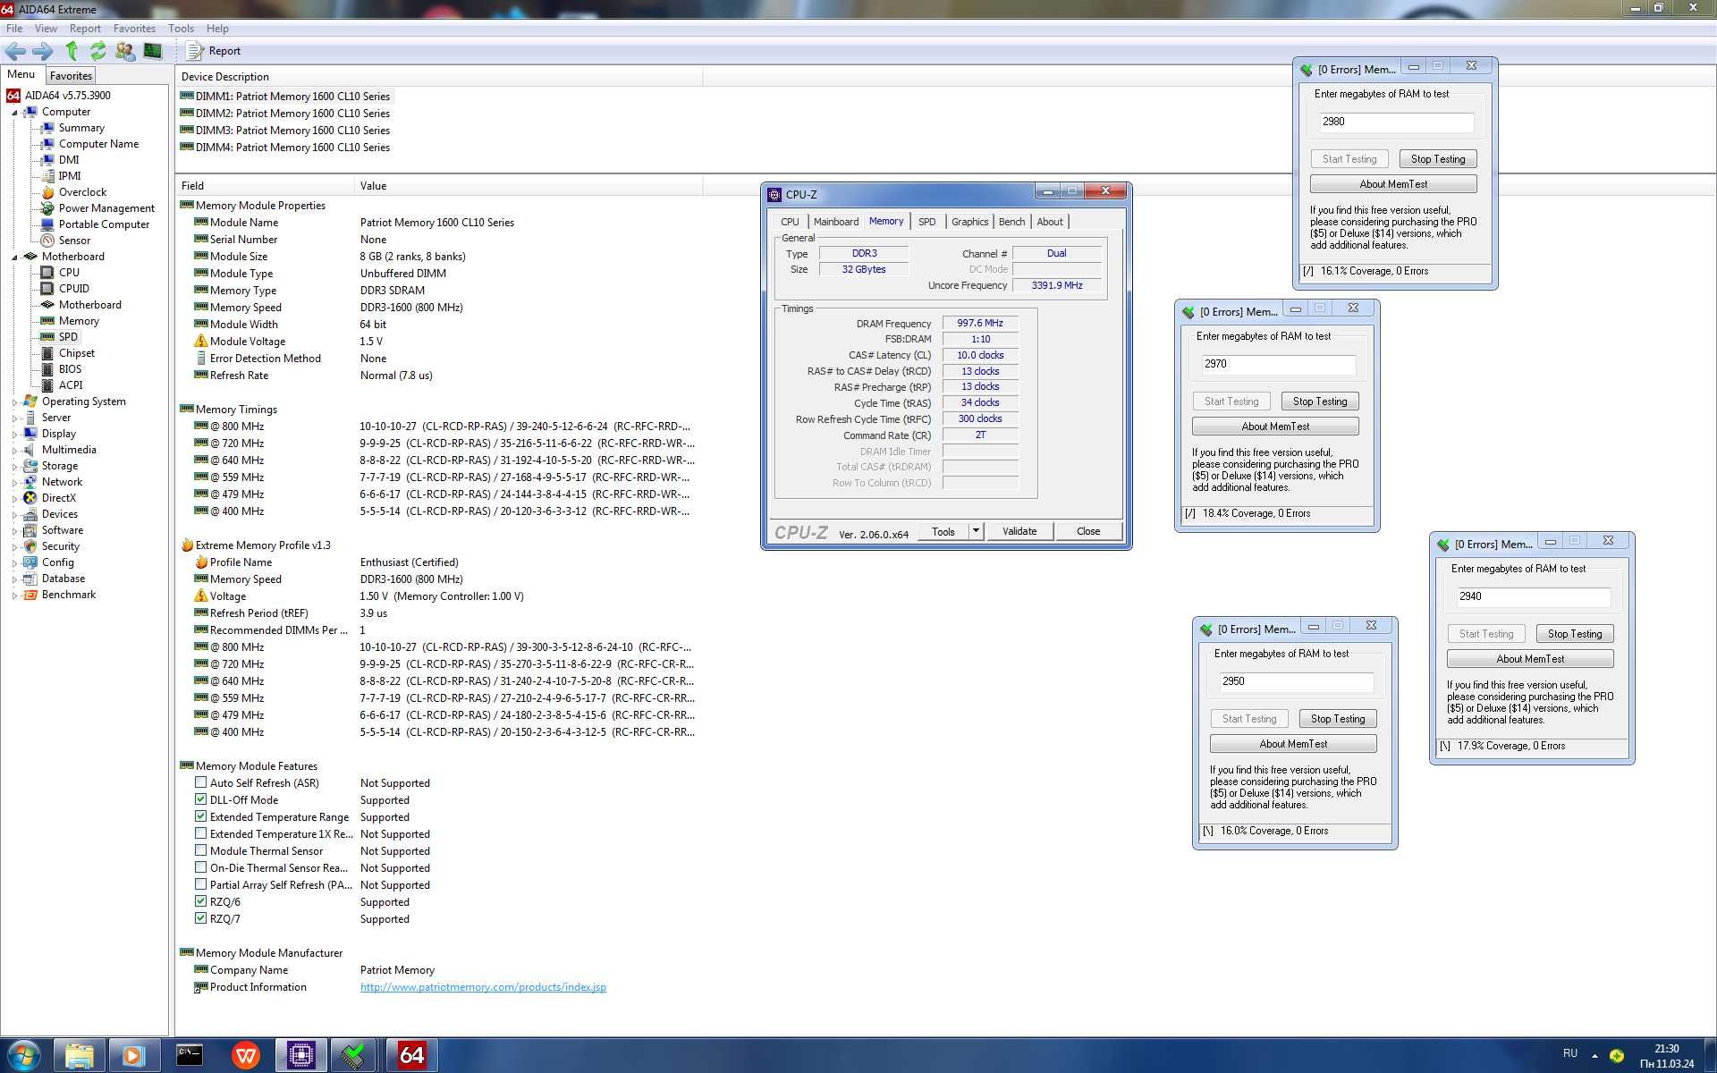Toggle Auto Self Refresh (ASR) checkbox
The image size is (1717, 1073).
[200, 782]
